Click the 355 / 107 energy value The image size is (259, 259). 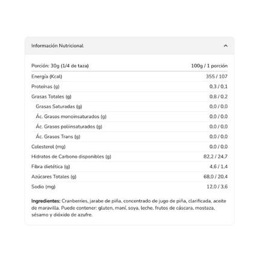(217, 76)
